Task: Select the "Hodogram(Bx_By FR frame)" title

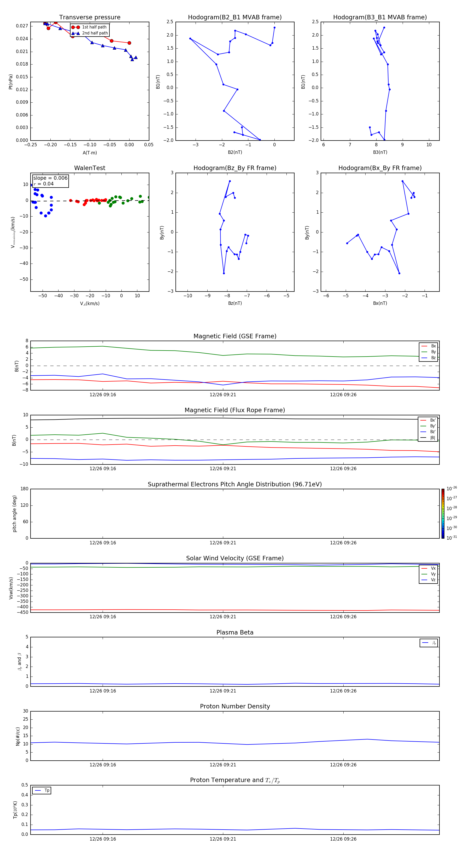Action: [x=380, y=168]
